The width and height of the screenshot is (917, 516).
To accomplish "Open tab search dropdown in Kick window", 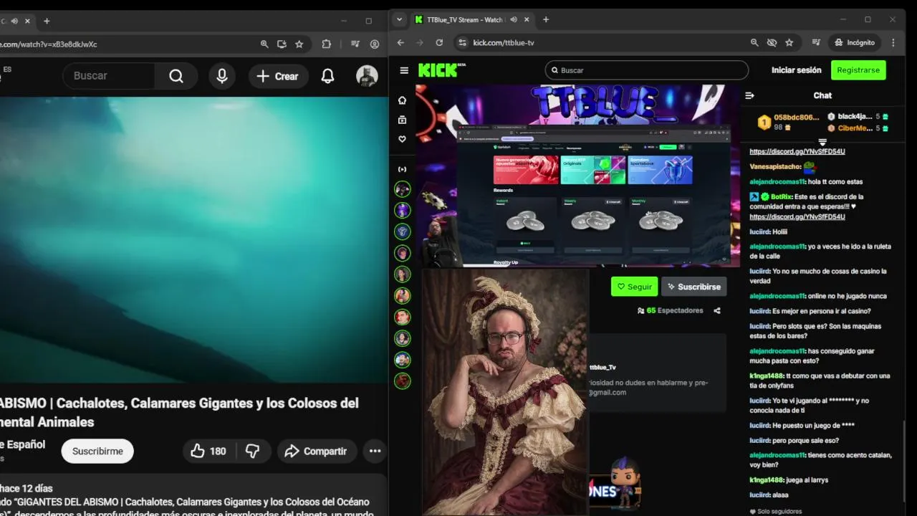I will (x=399, y=19).
